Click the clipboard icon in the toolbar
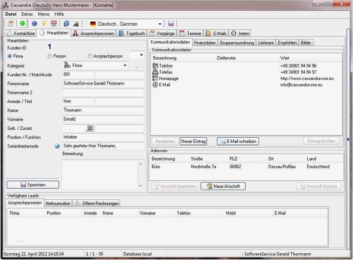 [10, 23]
